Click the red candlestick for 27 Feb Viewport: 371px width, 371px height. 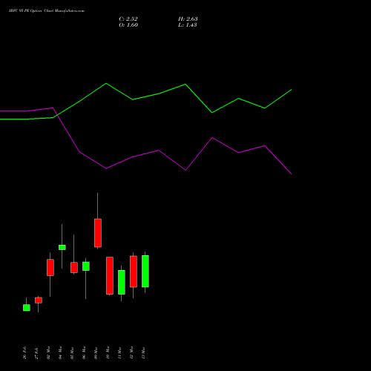point(39,301)
